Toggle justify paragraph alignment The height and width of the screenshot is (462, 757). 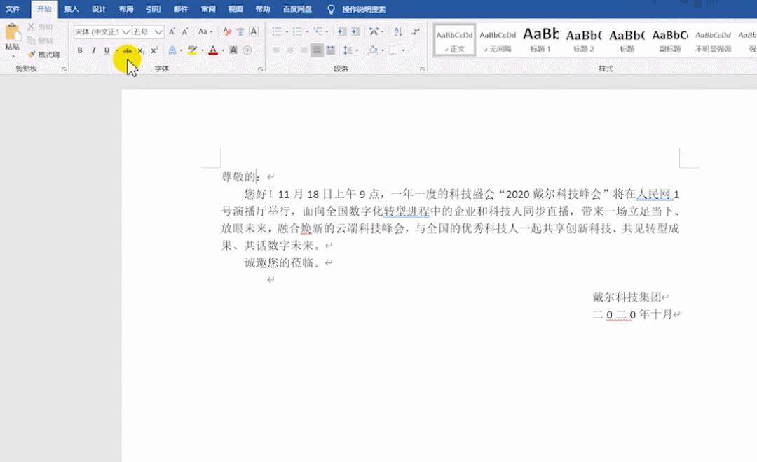click(x=317, y=50)
